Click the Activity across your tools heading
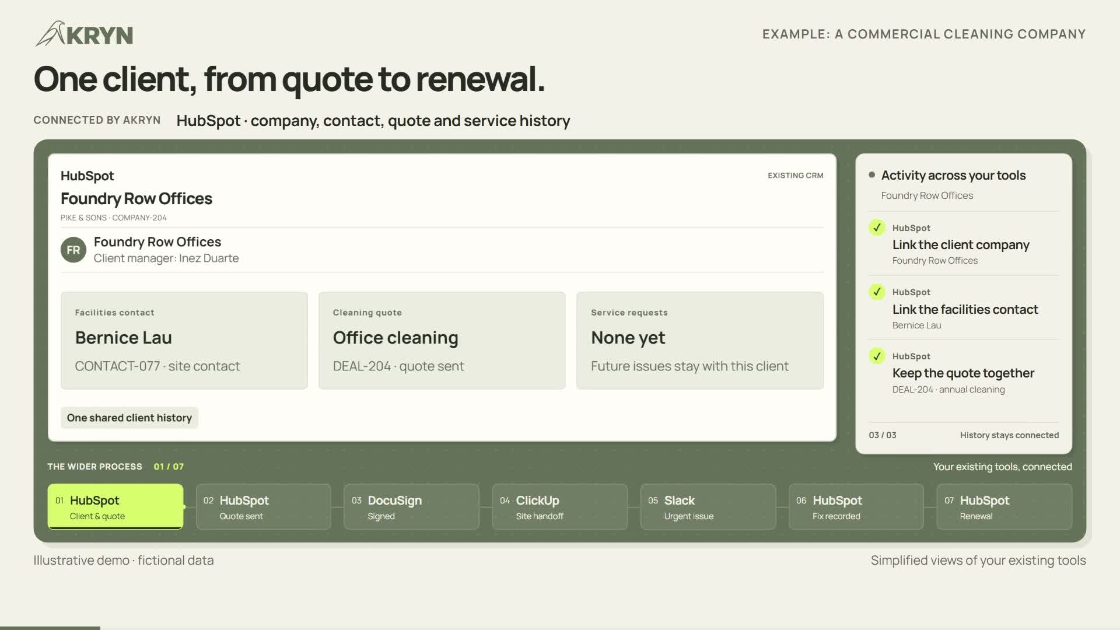This screenshot has height=630, width=1120. 953,176
